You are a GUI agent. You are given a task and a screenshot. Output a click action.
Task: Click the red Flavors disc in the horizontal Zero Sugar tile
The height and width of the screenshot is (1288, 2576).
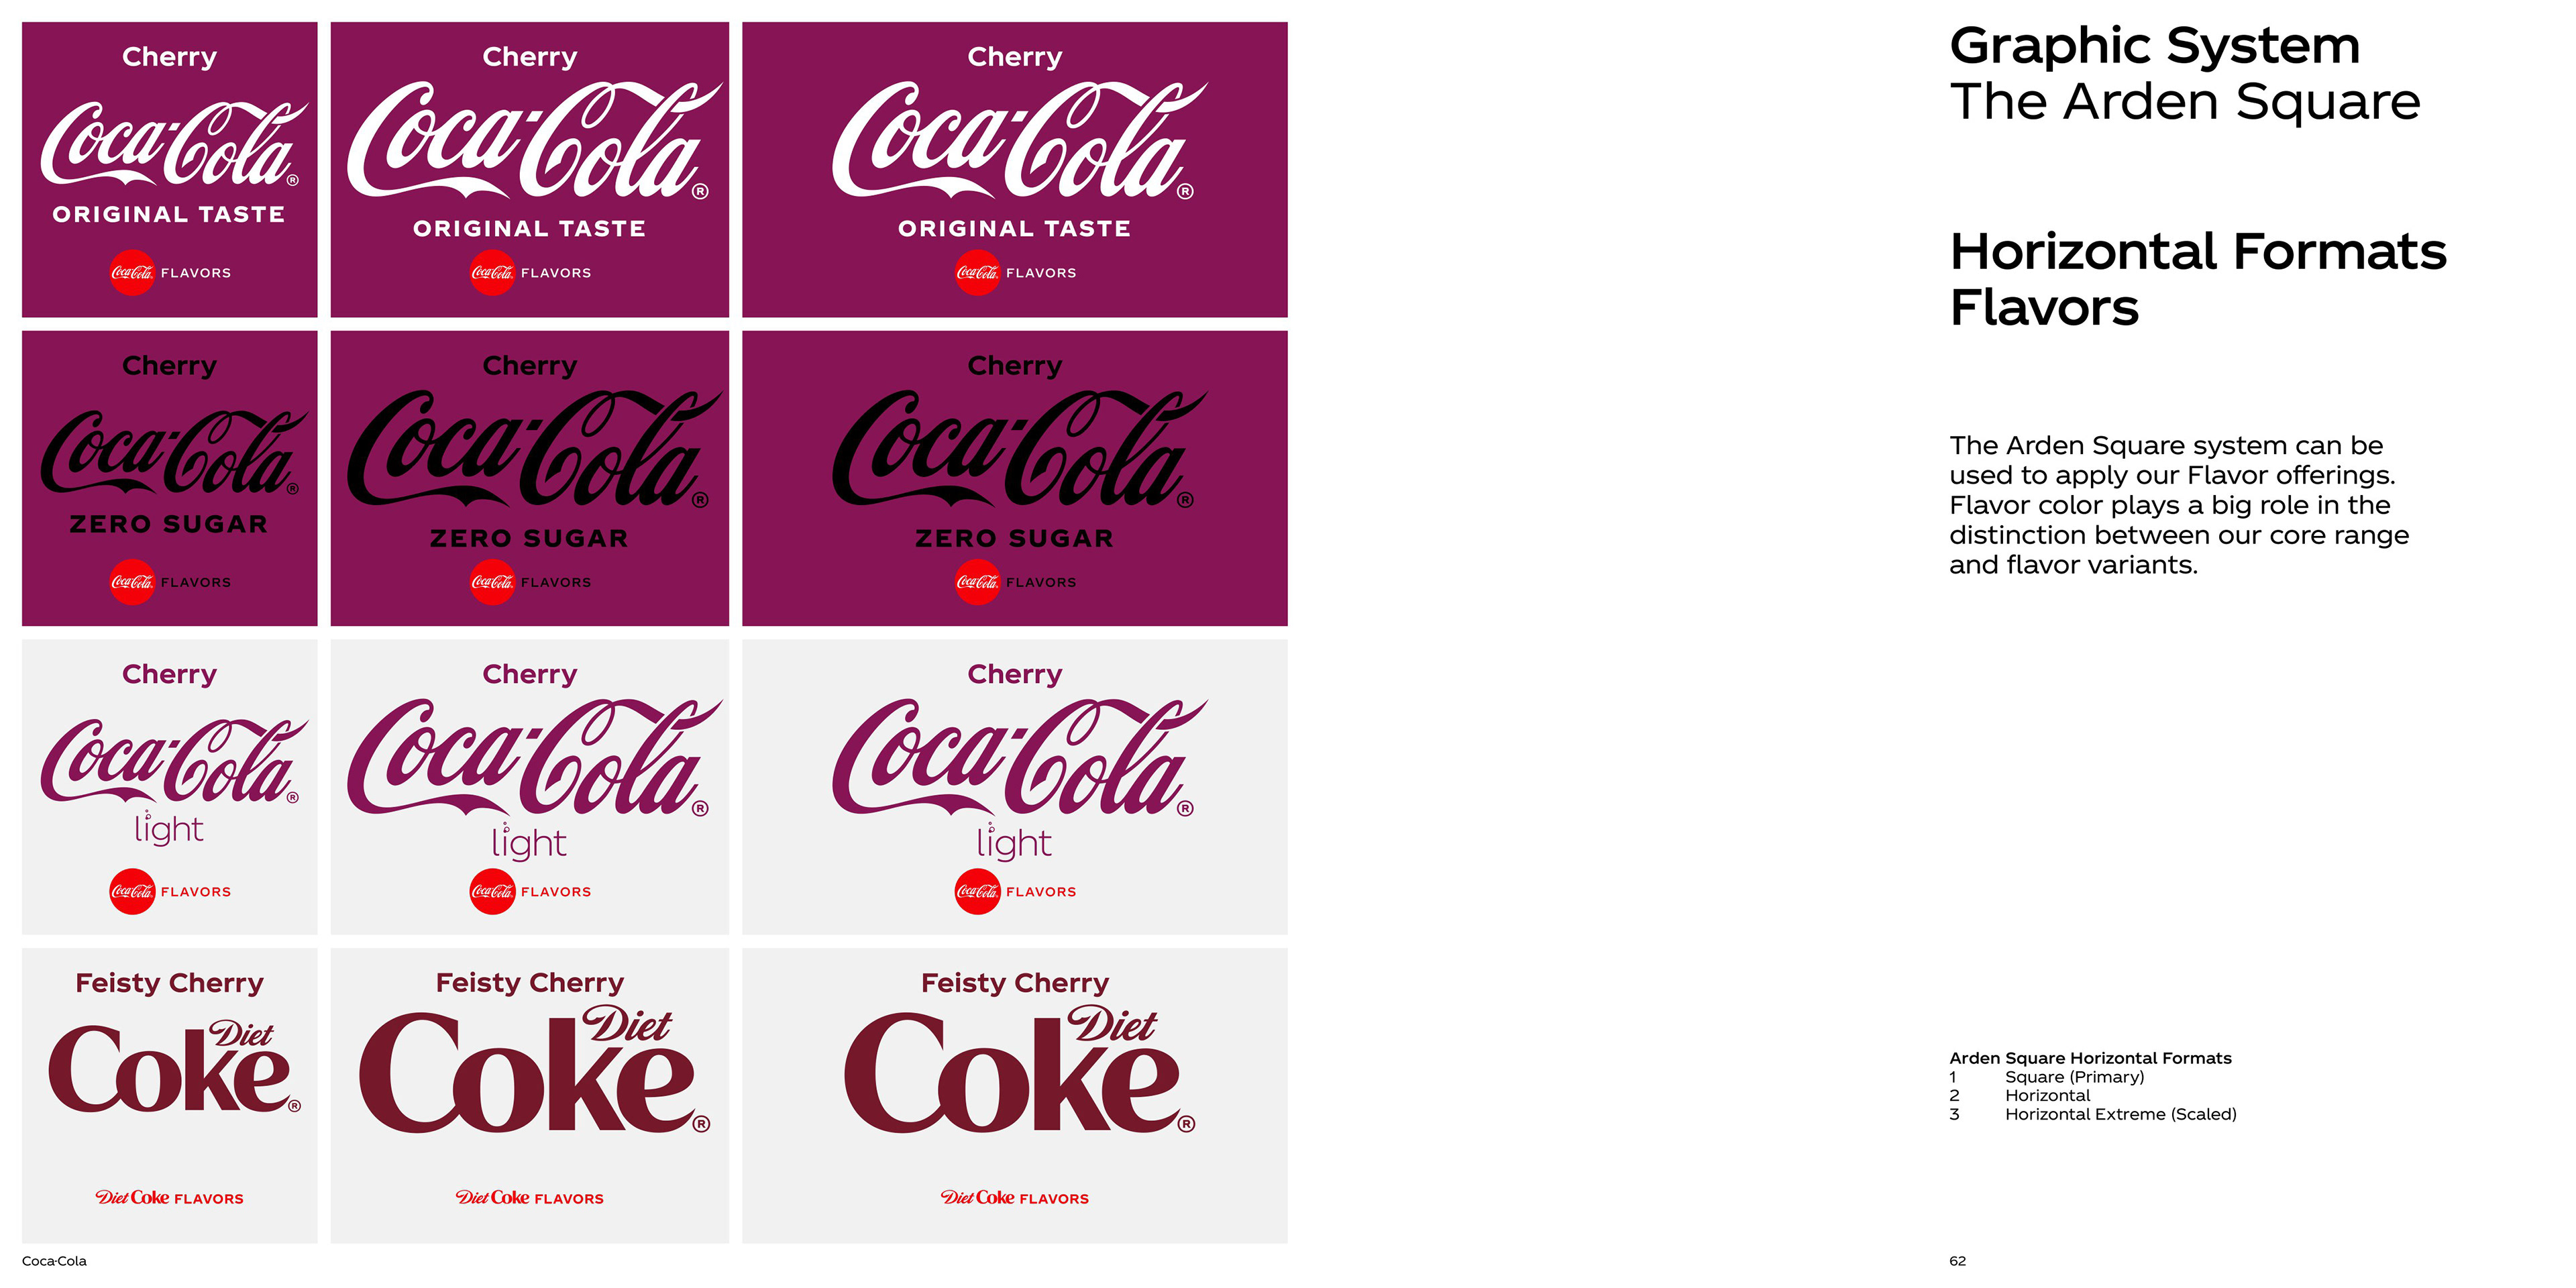[x=492, y=582]
